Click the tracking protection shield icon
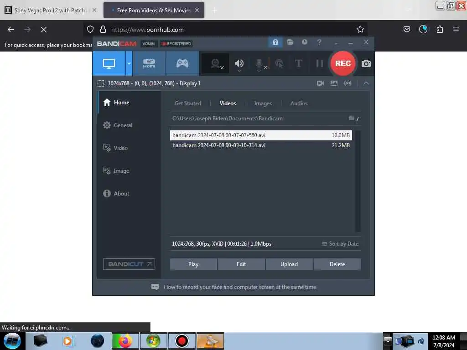 [90, 30]
